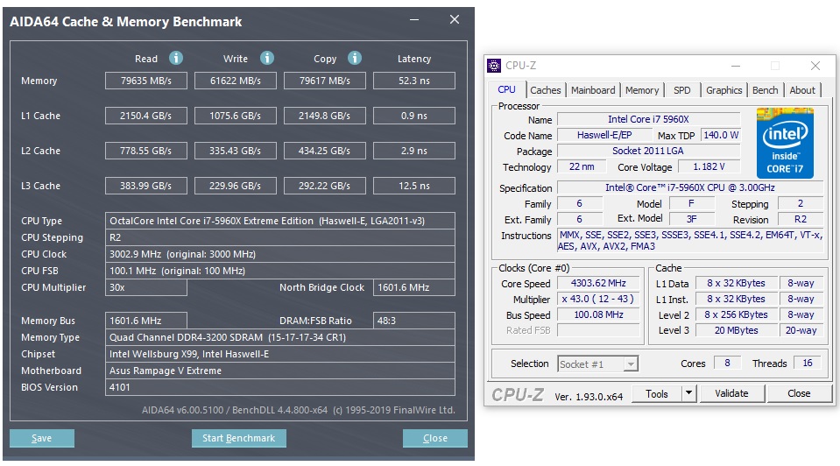
Task: Click the Copy info icon in AIDA64
Action: pyautogui.click(x=354, y=57)
